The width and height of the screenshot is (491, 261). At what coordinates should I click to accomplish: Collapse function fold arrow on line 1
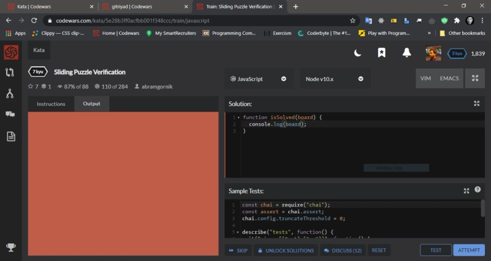point(238,118)
